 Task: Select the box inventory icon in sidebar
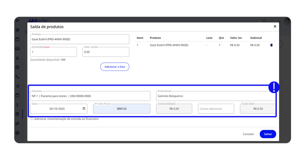18,114
